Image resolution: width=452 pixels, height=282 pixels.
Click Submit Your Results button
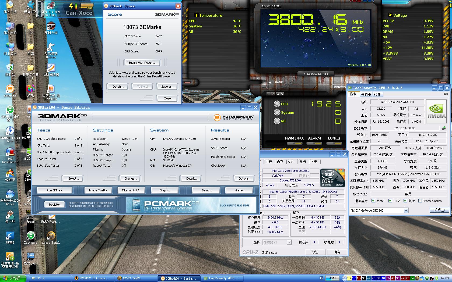pos(142,63)
